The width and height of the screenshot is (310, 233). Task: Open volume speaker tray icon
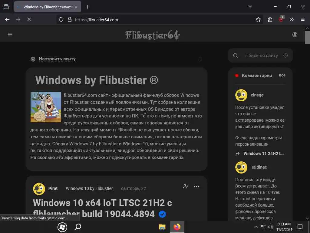tap(271, 227)
